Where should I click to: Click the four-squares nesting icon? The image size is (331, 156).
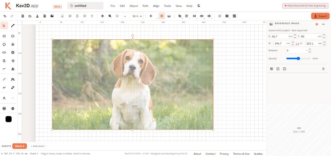pyautogui.click(x=234, y=16)
